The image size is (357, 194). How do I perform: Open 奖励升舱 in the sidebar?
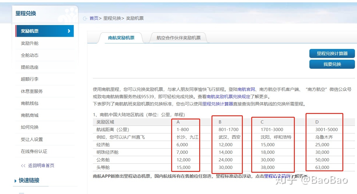(x=30, y=43)
